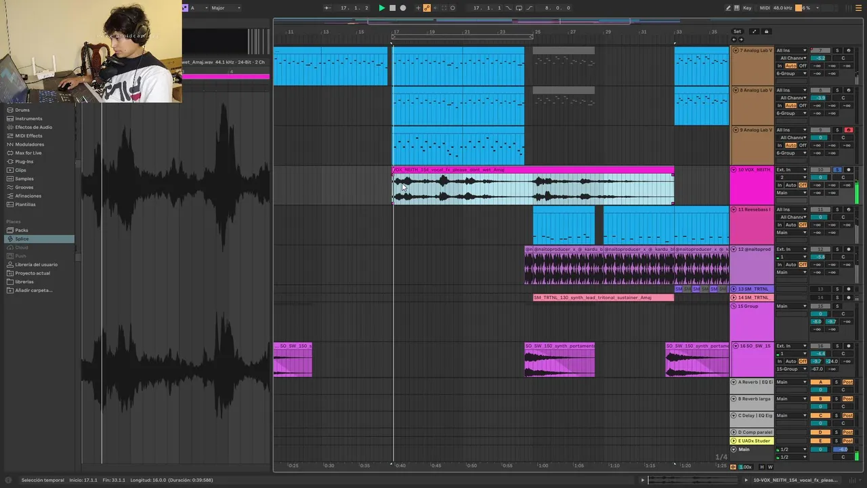
Task: Click the Punch-In switch icon
Action: tap(509, 8)
